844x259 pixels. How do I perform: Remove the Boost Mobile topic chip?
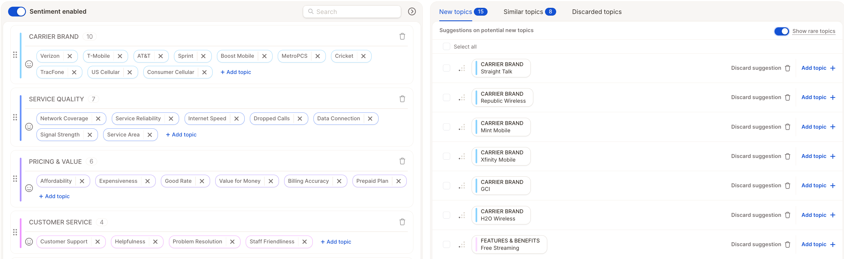coord(264,56)
